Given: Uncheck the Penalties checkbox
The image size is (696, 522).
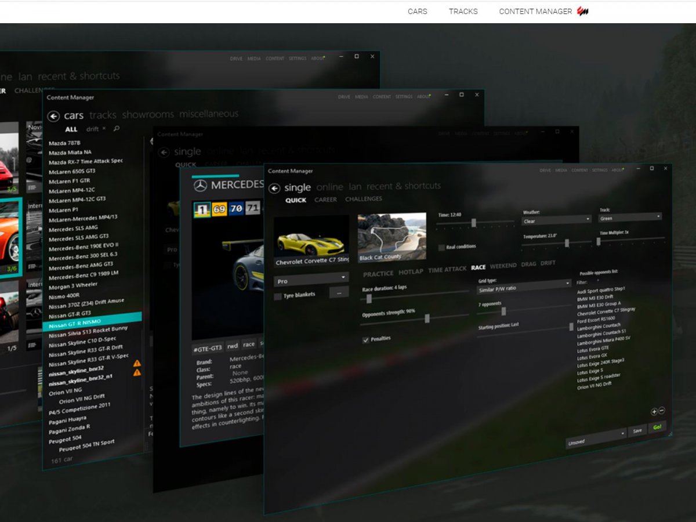Looking at the screenshot, I should tap(366, 340).
